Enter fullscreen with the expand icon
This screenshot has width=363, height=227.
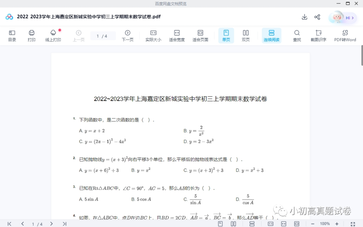coord(353,224)
